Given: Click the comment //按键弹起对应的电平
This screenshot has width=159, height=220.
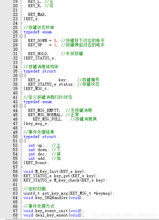Looking at the screenshot, I should (x=83, y=45).
